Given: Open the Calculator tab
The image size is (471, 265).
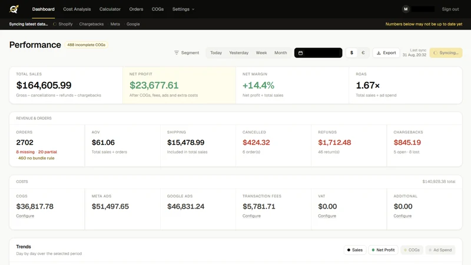Looking at the screenshot, I should 110,9.
